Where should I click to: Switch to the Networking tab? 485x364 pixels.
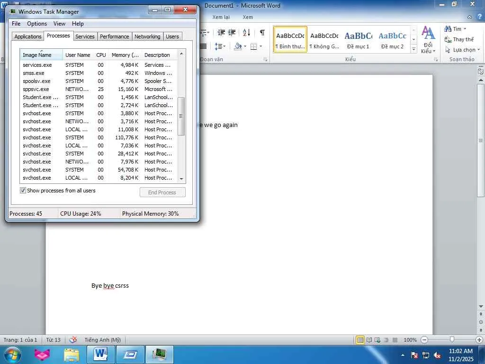point(147,36)
